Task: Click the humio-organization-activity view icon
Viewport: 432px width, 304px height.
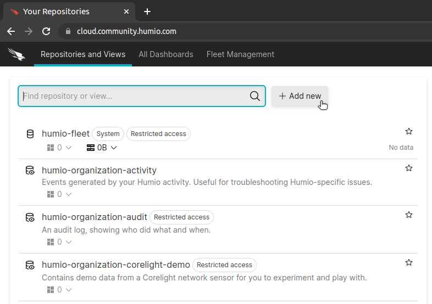Action: pyautogui.click(x=30, y=170)
